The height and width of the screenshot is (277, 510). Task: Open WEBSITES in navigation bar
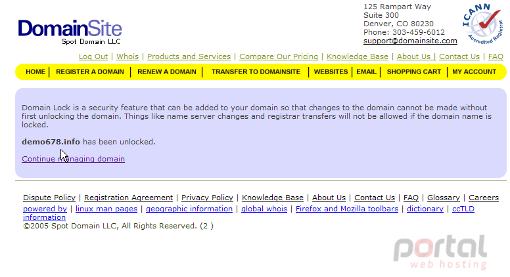point(331,72)
